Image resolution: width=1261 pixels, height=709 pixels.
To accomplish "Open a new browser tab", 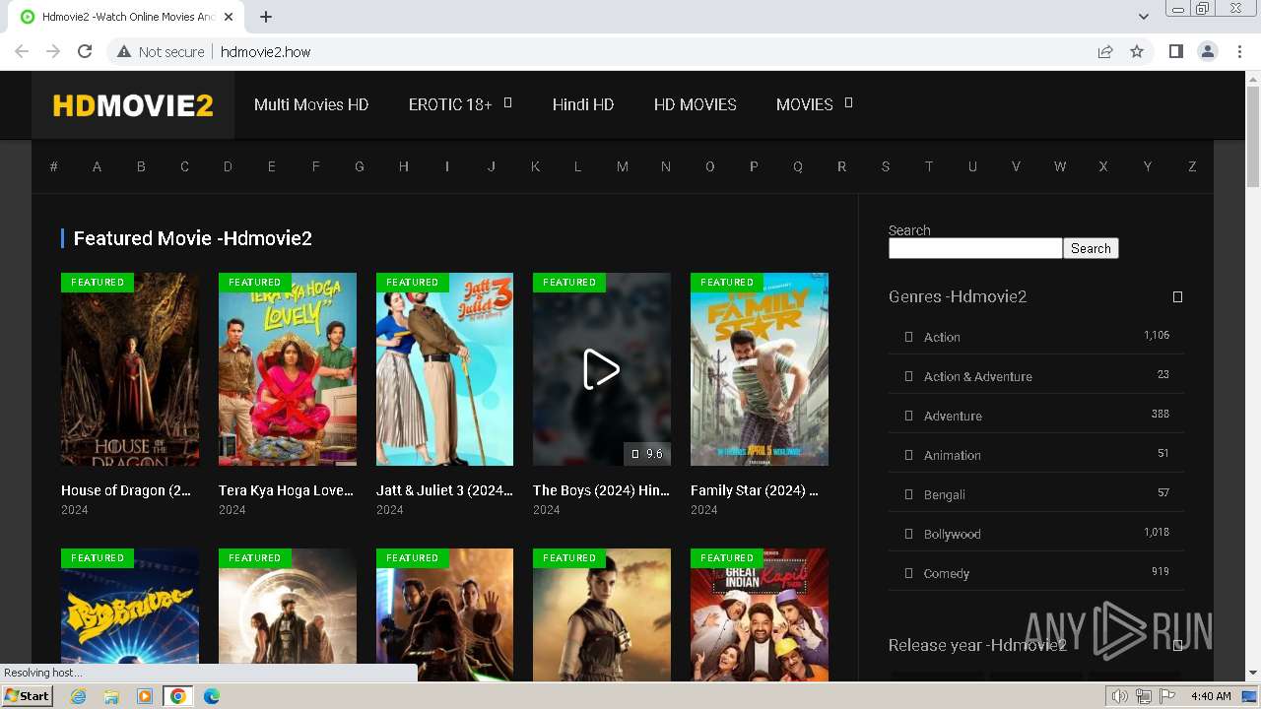I will point(266,17).
